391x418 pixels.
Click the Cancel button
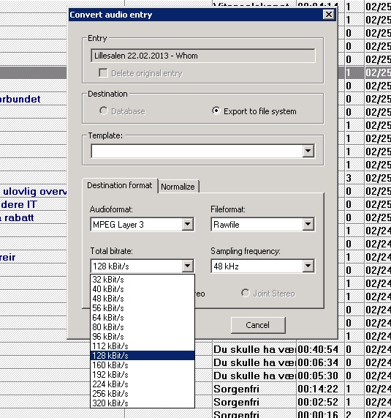click(258, 325)
